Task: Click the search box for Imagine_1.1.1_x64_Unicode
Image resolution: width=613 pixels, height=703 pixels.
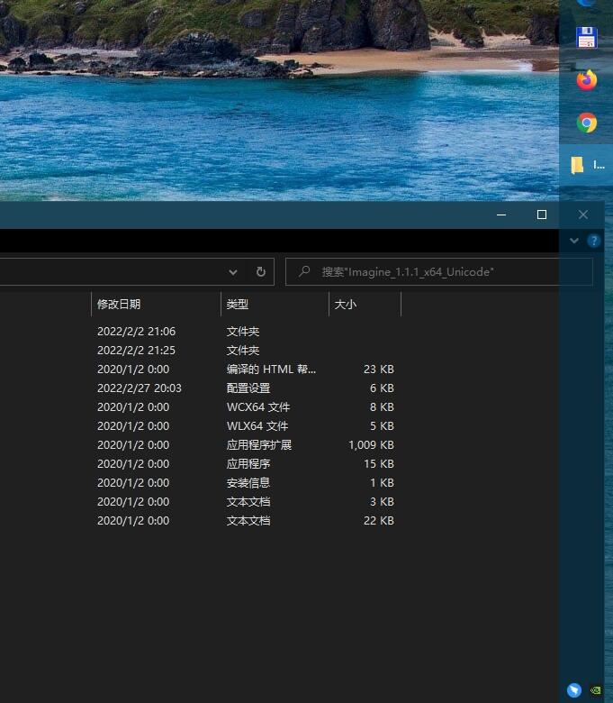Action: [x=441, y=271]
